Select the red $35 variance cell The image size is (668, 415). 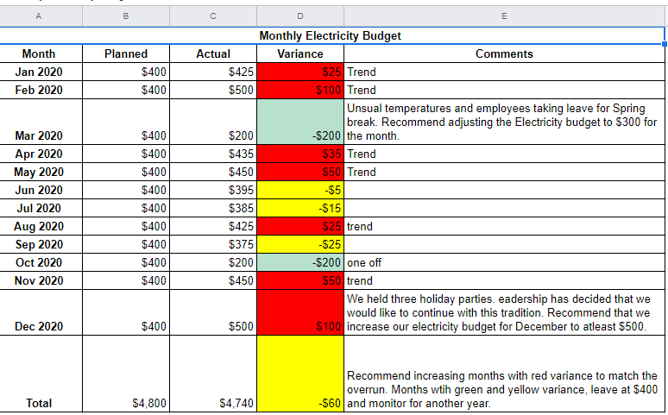click(300, 154)
